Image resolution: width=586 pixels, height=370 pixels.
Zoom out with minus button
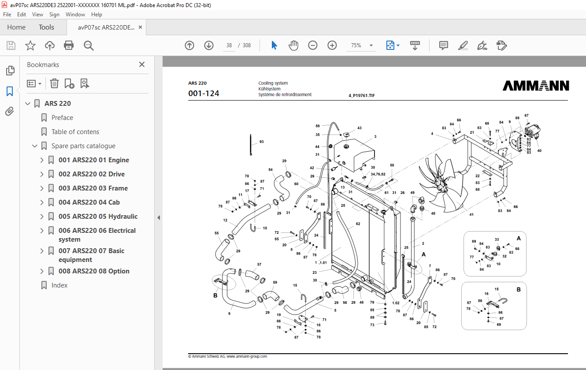[313, 45]
